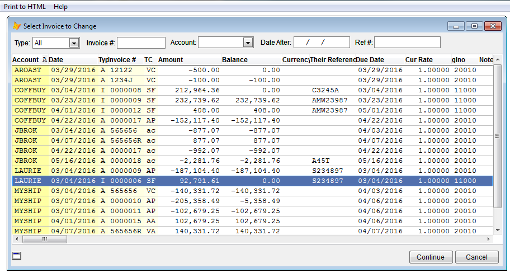Select the JBROK invoice 0000017 row
510x273 pixels.
coord(252,150)
